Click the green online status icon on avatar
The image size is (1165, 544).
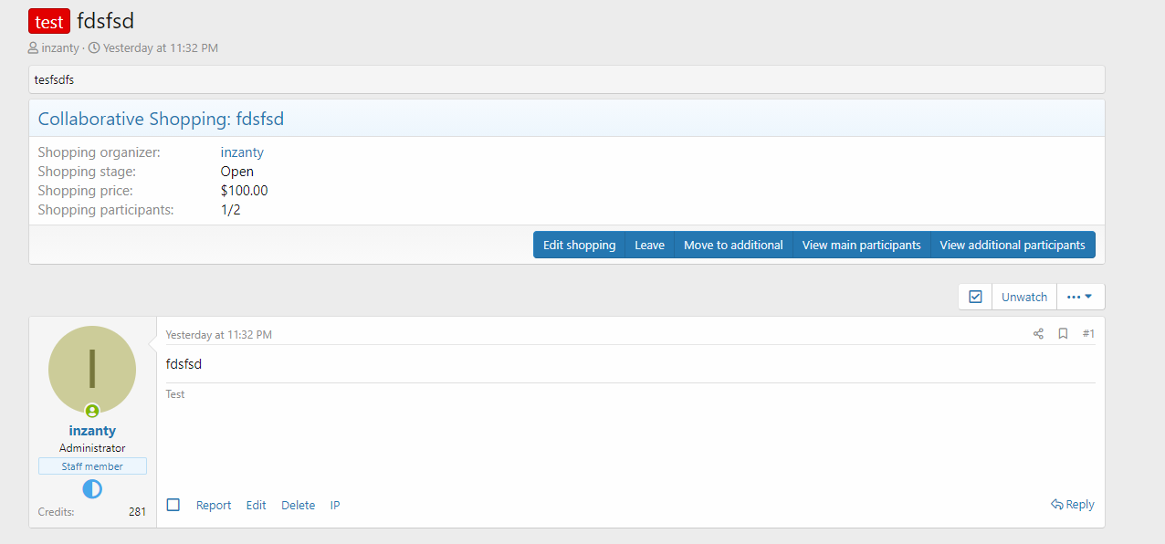[92, 411]
